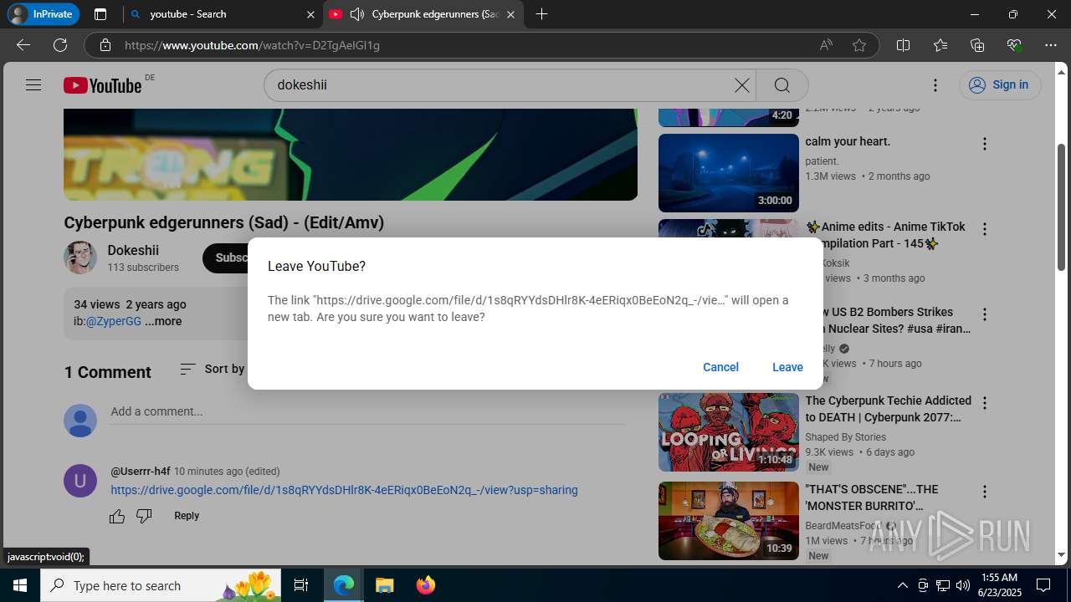This screenshot has width=1071, height=602.
Task: Open the Favorites list
Action: (x=940, y=45)
